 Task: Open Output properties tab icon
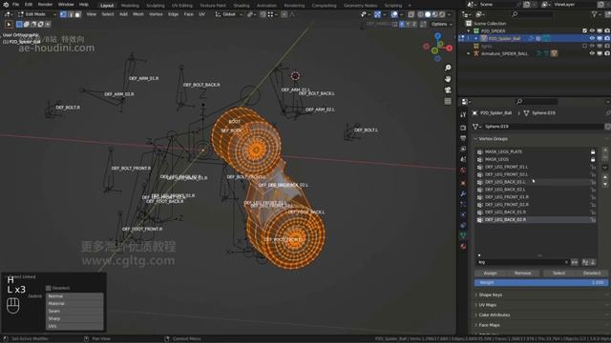pyautogui.click(x=463, y=138)
